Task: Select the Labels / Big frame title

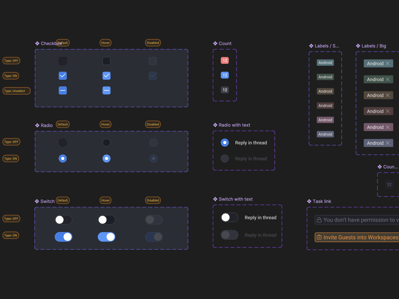Action: click(x=373, y=46)
